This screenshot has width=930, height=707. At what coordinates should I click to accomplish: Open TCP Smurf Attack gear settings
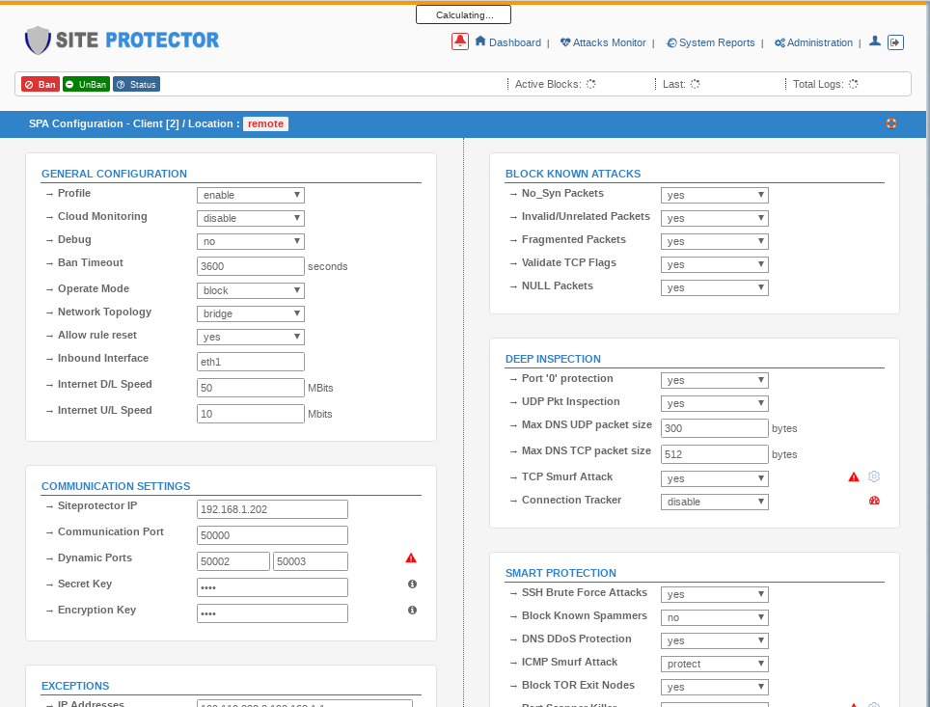point(874,476)
